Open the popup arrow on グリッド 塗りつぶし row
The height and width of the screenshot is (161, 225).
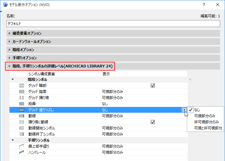pyautogui.click(x=184, y=110)
